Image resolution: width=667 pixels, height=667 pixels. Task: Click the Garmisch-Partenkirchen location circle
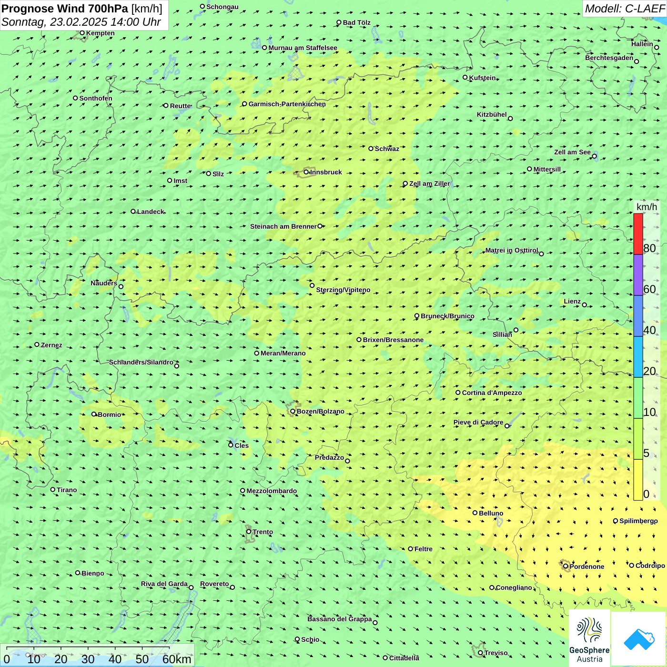click(x=245, y=104)
